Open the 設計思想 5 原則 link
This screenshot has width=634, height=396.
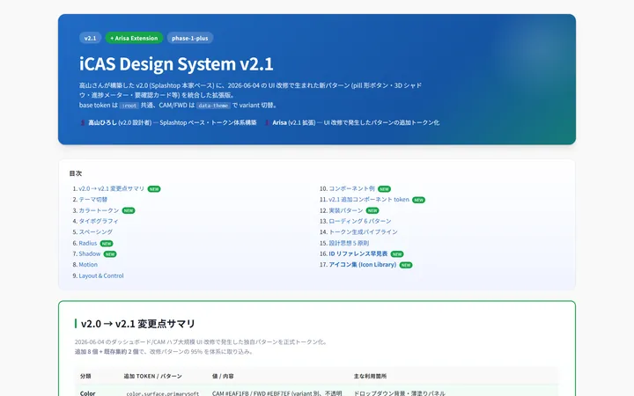coord(349,243)
